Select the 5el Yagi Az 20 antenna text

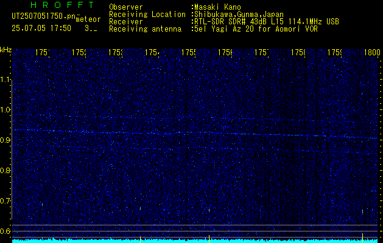[255, 29]
